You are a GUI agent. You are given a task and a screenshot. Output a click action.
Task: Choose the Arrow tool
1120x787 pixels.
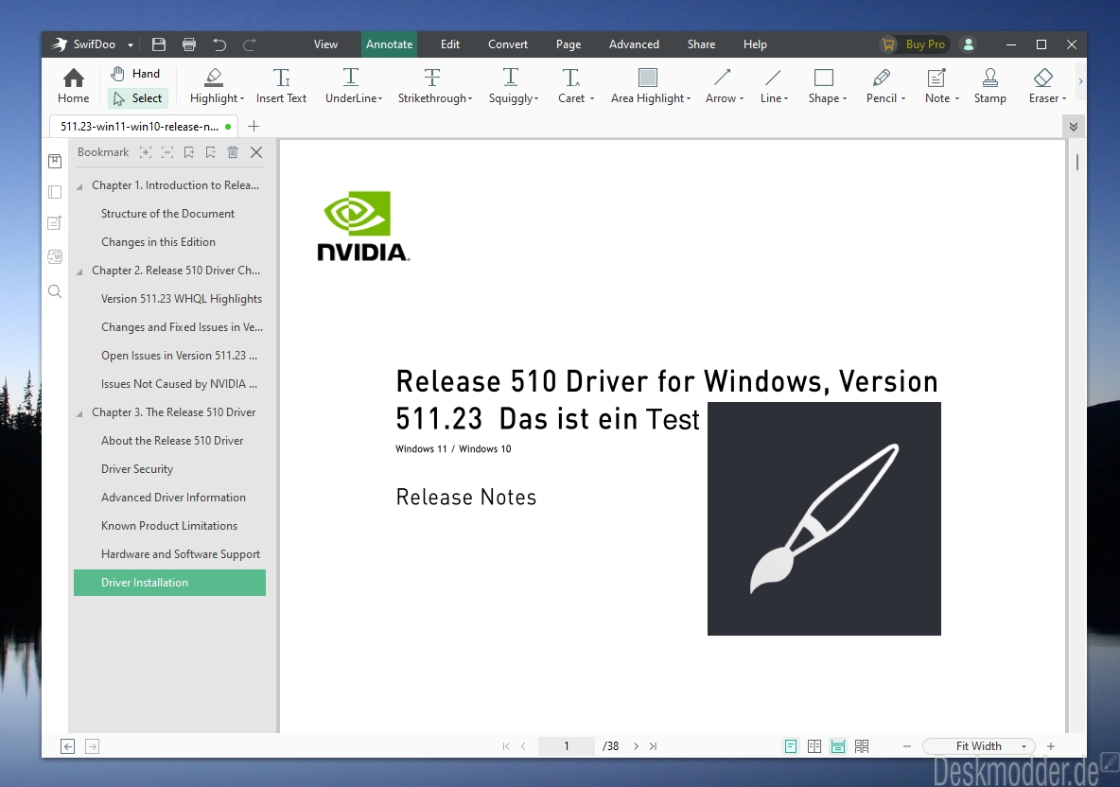(725, 86)
